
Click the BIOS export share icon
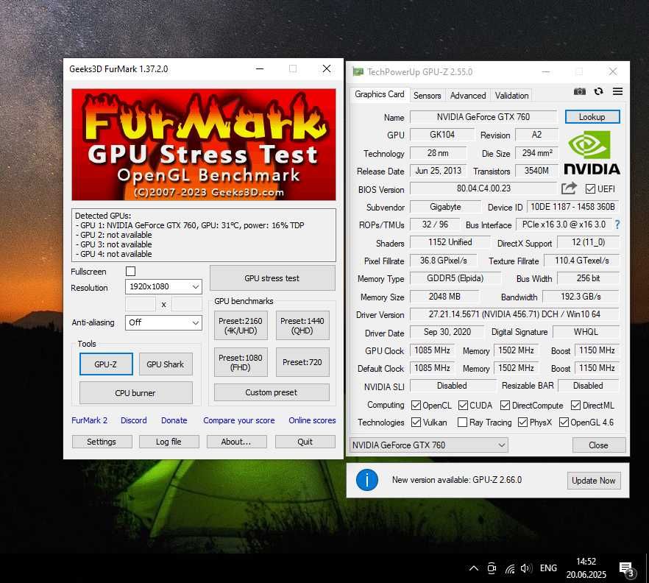click(x=569, y=188)
